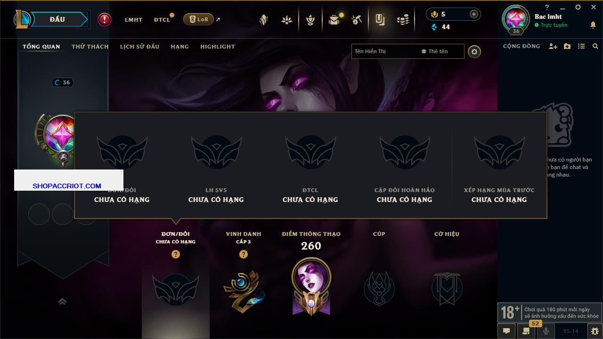Click the question mark under Vinh Danh
603x339 pixels.
click(244, 254)
